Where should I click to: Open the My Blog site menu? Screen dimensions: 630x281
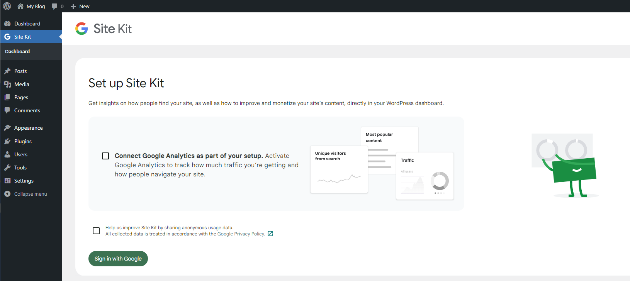click(x=31, y=6)
